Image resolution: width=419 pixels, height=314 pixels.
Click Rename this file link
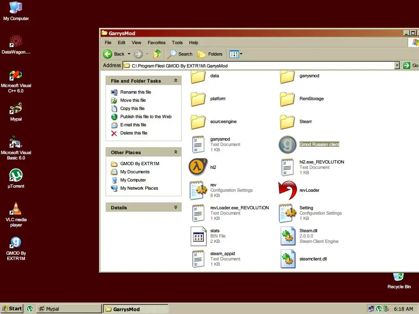point(135,92)
